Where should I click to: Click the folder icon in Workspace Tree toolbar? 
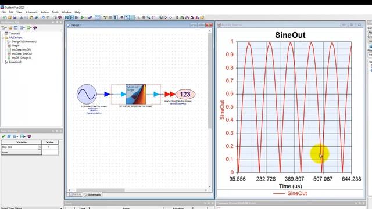pos(10,28)
